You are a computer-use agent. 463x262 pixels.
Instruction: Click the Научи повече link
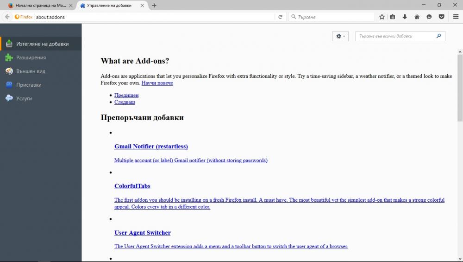[157, 83]
